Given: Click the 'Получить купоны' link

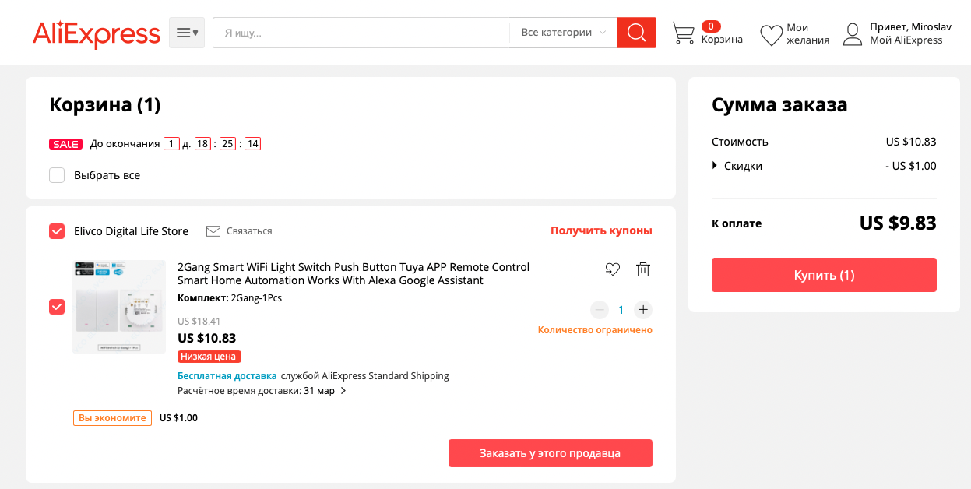Looking at the screenshot, I should pyautogui.click(x=601, y=231).
